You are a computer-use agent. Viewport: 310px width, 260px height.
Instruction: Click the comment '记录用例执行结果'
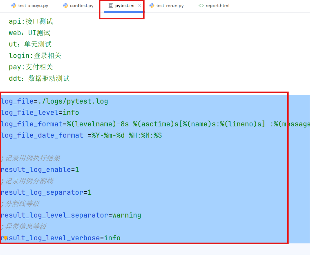31,158
